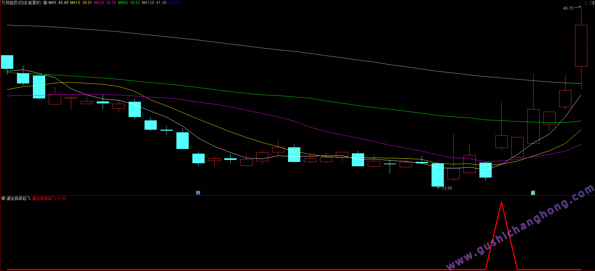The width and height of the screenshot is (595, 271).
Task: Select the MA20: 36.95 label
Action: (x=105, y=3)
